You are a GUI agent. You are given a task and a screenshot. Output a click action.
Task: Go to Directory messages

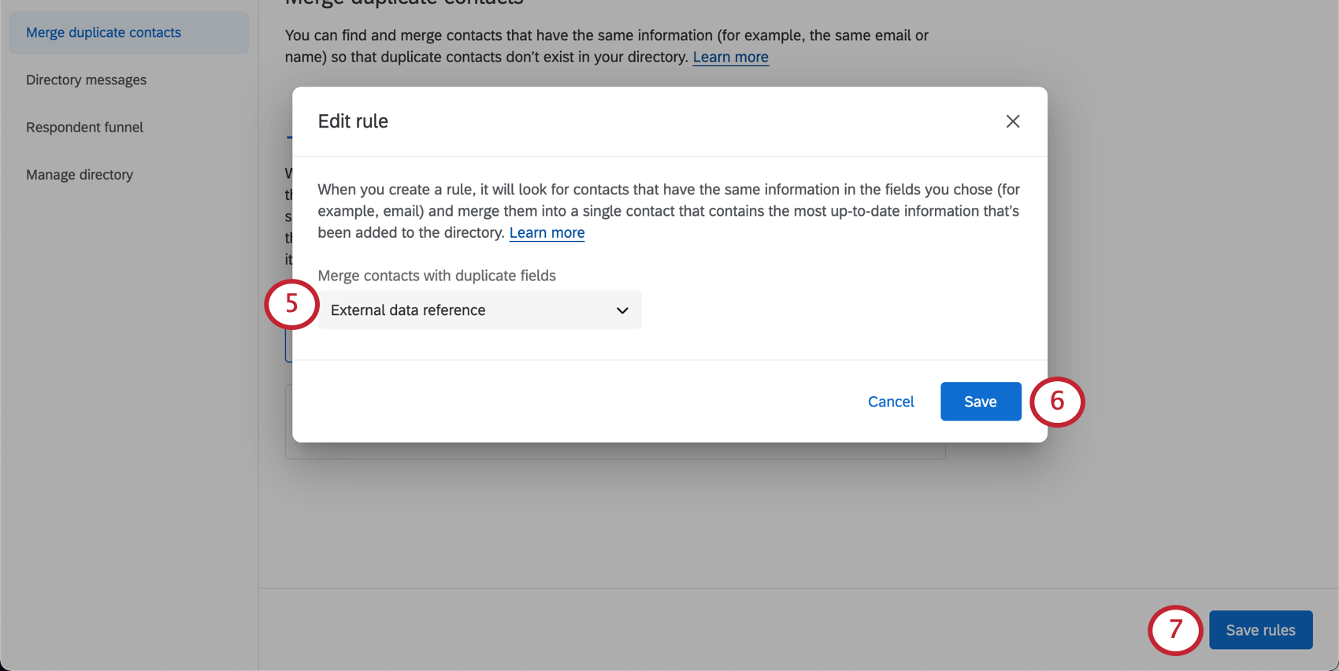(86, 80)
